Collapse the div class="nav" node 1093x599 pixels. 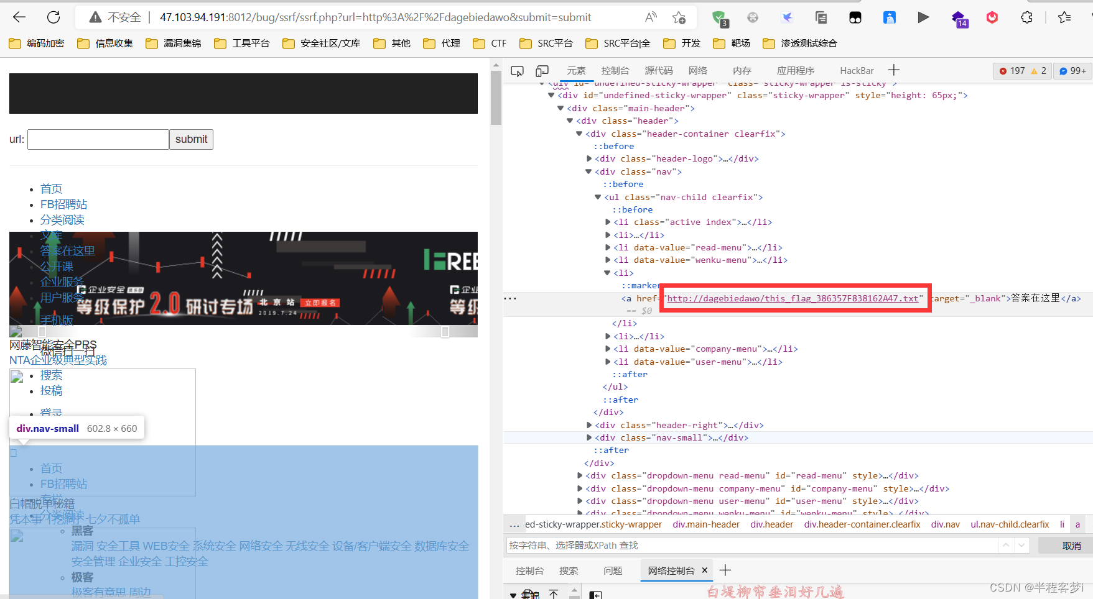tap(588, 171)
